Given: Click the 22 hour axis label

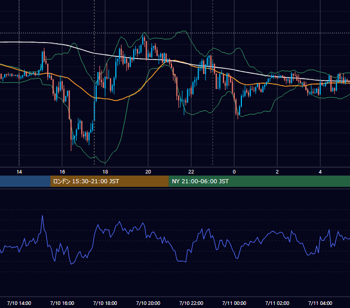Looking at the screenshot, I should tap(191, 172).
